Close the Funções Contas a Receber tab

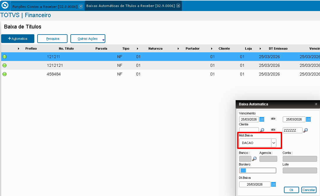(81, 6)
